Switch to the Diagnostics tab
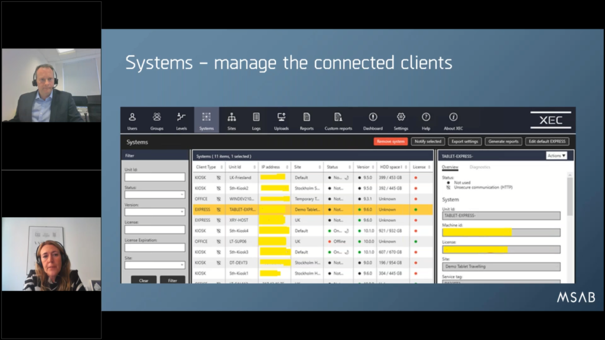The height and width of the screenshot is (340, 605). coord(480,167)
